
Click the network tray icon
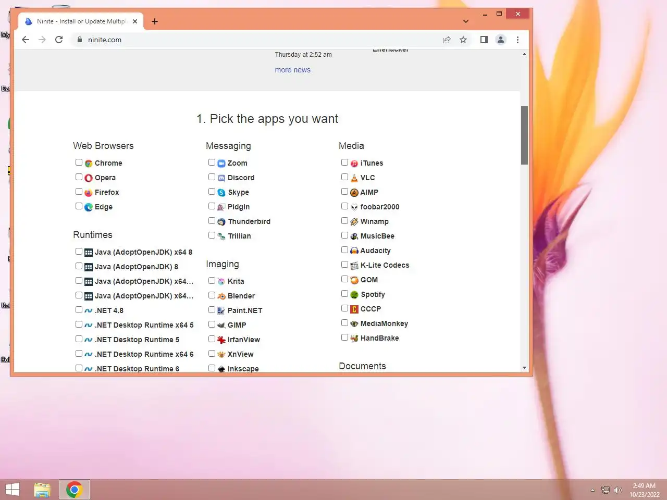605,490
